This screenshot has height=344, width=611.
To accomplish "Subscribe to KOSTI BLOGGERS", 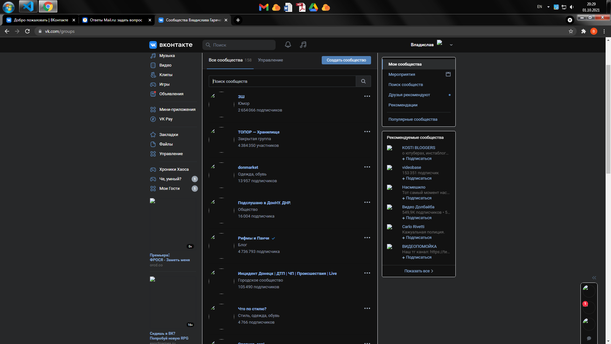I will pyautogui.click(x=417, y=159).
